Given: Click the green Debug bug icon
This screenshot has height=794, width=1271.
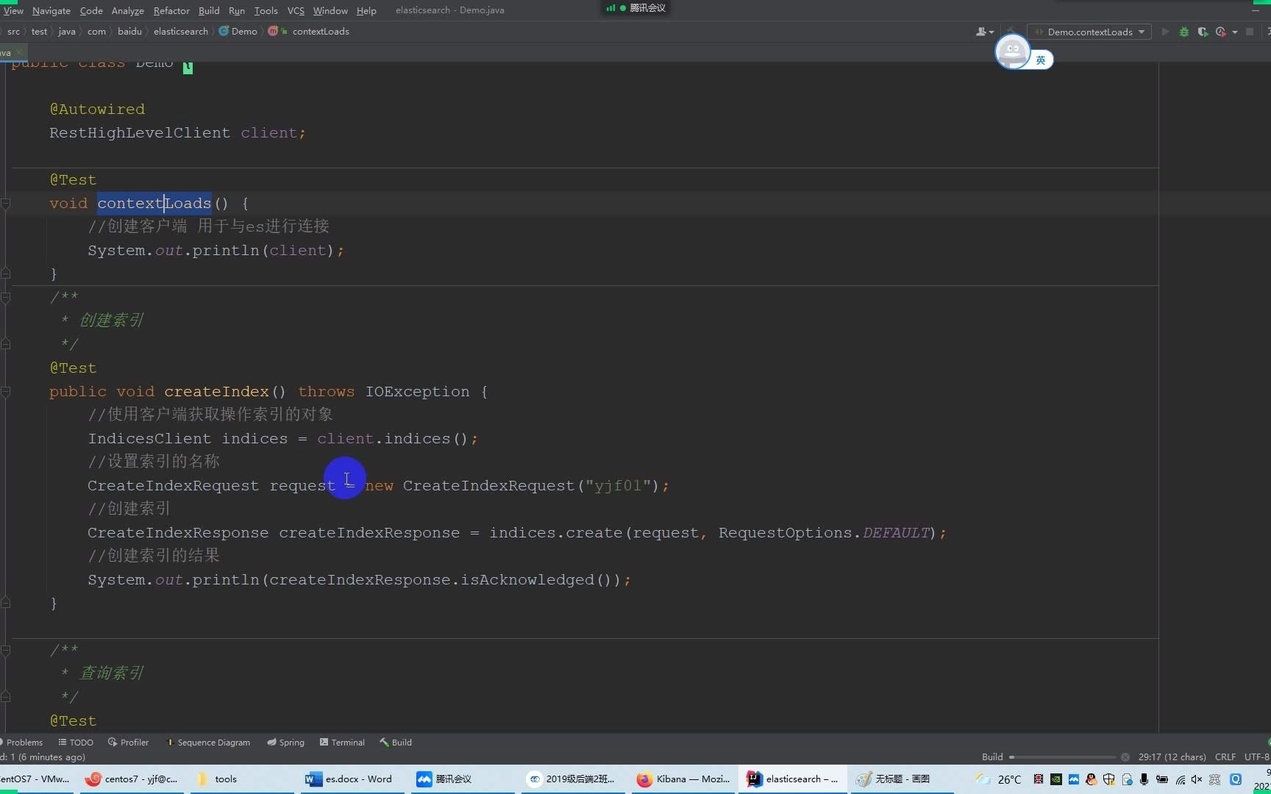Looking at the screenshot, I should (1184, 32).
